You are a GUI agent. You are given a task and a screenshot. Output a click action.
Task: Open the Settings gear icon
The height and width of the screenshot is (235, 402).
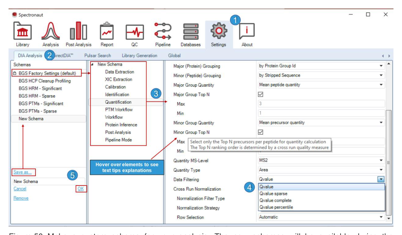pyautogui.click(x=219, y=31)
